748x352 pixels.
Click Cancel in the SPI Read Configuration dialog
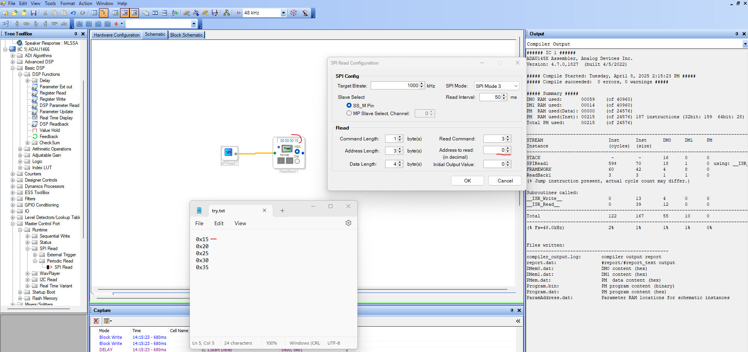pos(505,181)
